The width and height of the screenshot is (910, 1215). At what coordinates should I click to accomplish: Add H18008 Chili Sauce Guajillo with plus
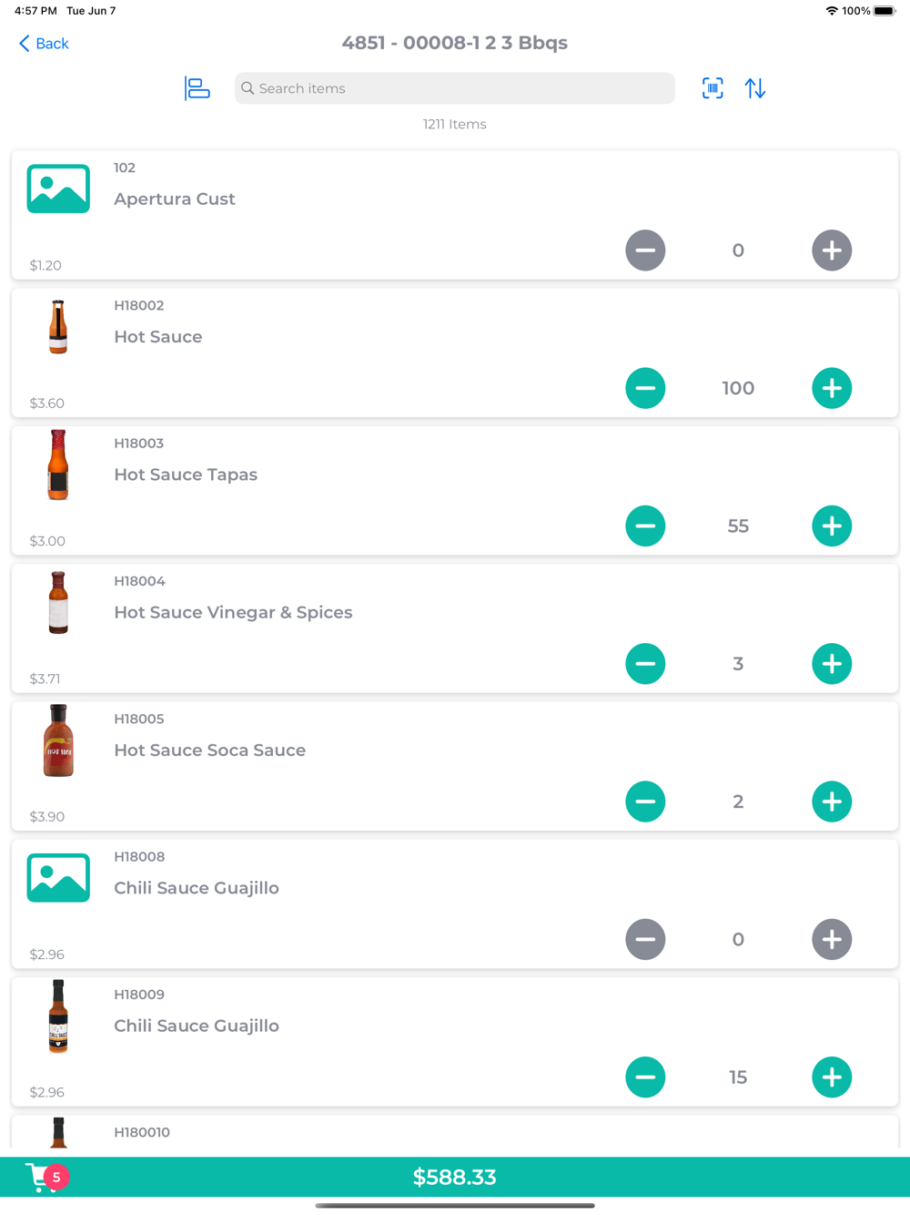pyautogui.click(x=832, y=939)
